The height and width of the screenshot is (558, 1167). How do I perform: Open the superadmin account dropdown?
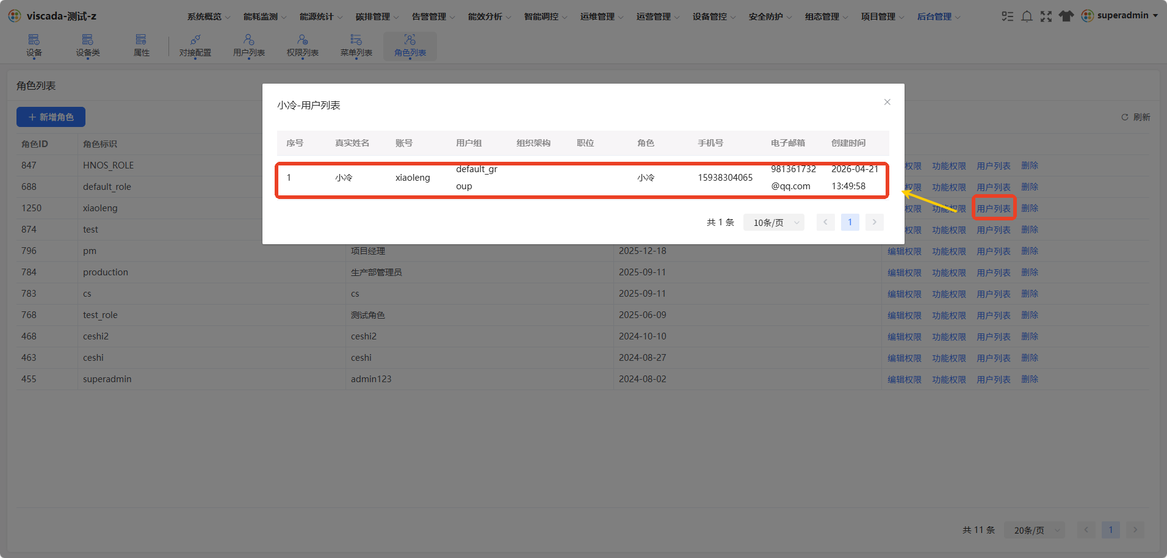pos(1127,15)
